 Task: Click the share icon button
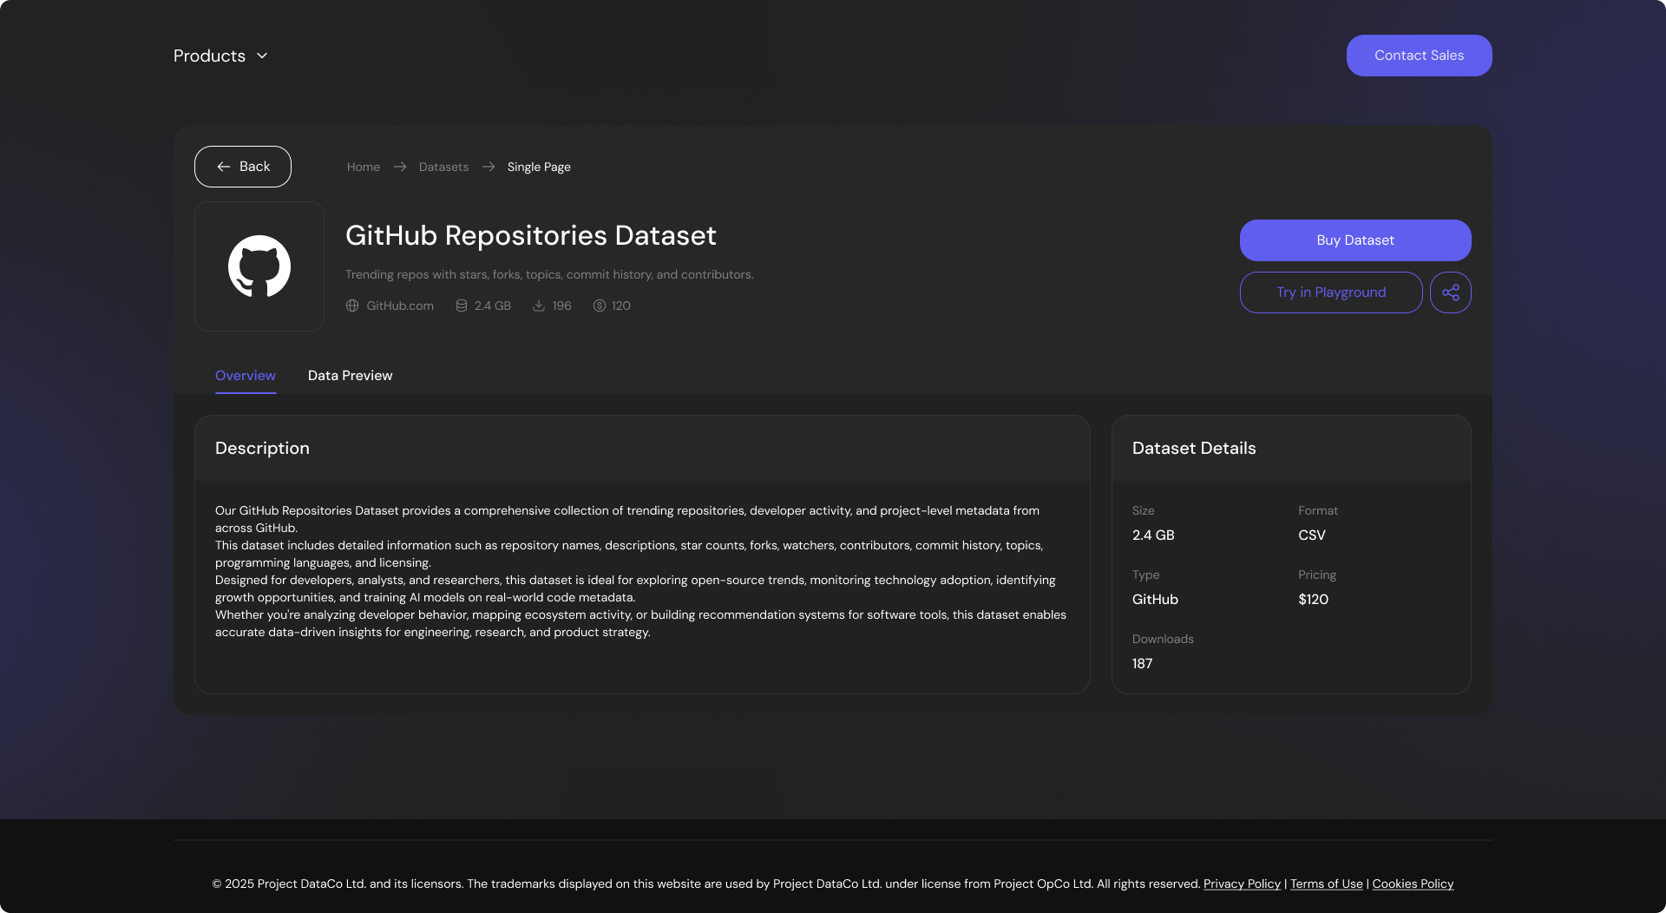pos(1450,292)
